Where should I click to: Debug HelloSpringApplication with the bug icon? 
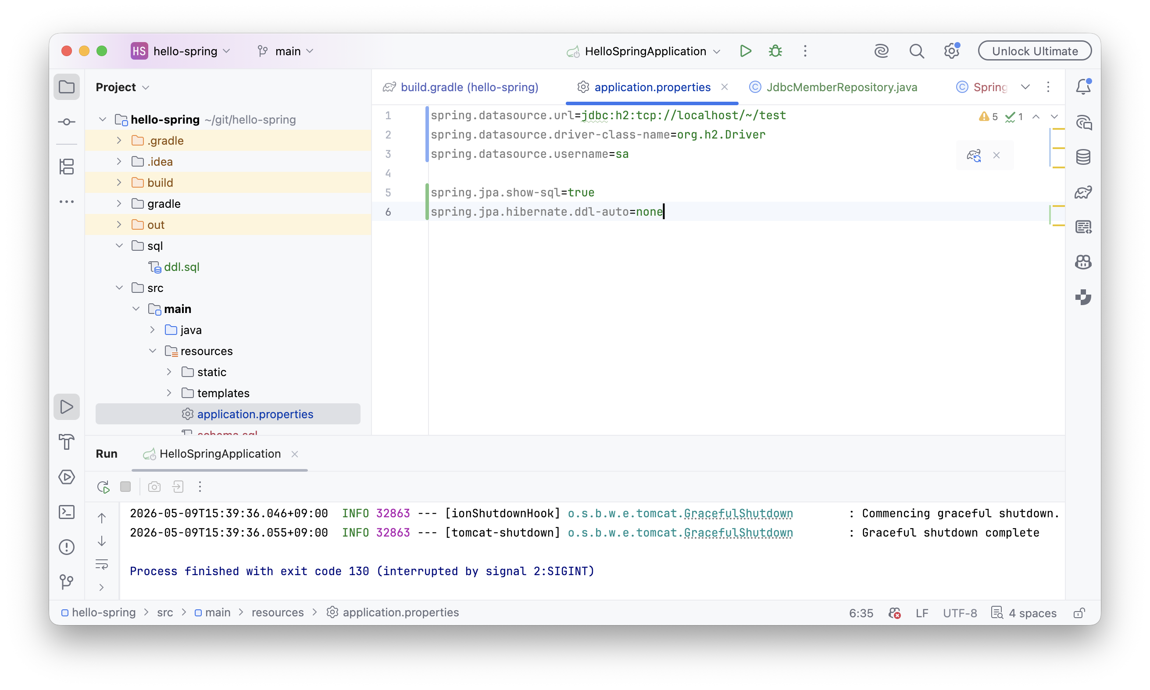pos(775,51)
